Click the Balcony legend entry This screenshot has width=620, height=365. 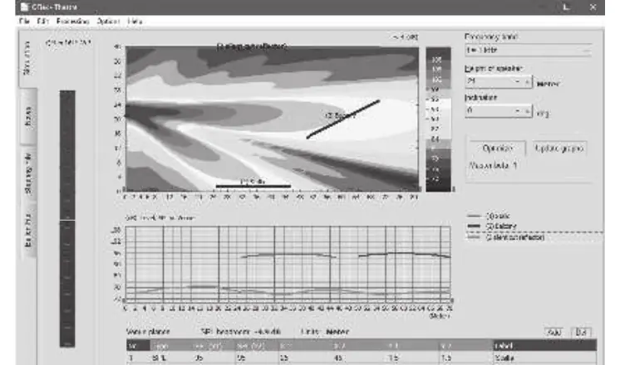492,226
